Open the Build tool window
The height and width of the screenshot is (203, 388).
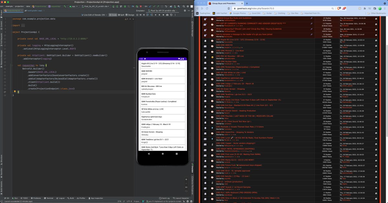click(70, 198)
